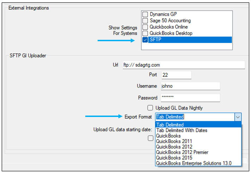Check the Sage 50 Accounting option
The width and height of the screenshot is (252, 173).
(145, 21)
